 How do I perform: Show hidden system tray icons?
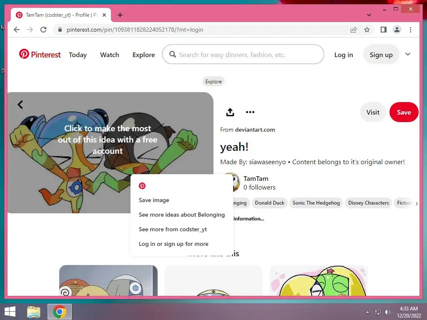click(x=367, y=312)
